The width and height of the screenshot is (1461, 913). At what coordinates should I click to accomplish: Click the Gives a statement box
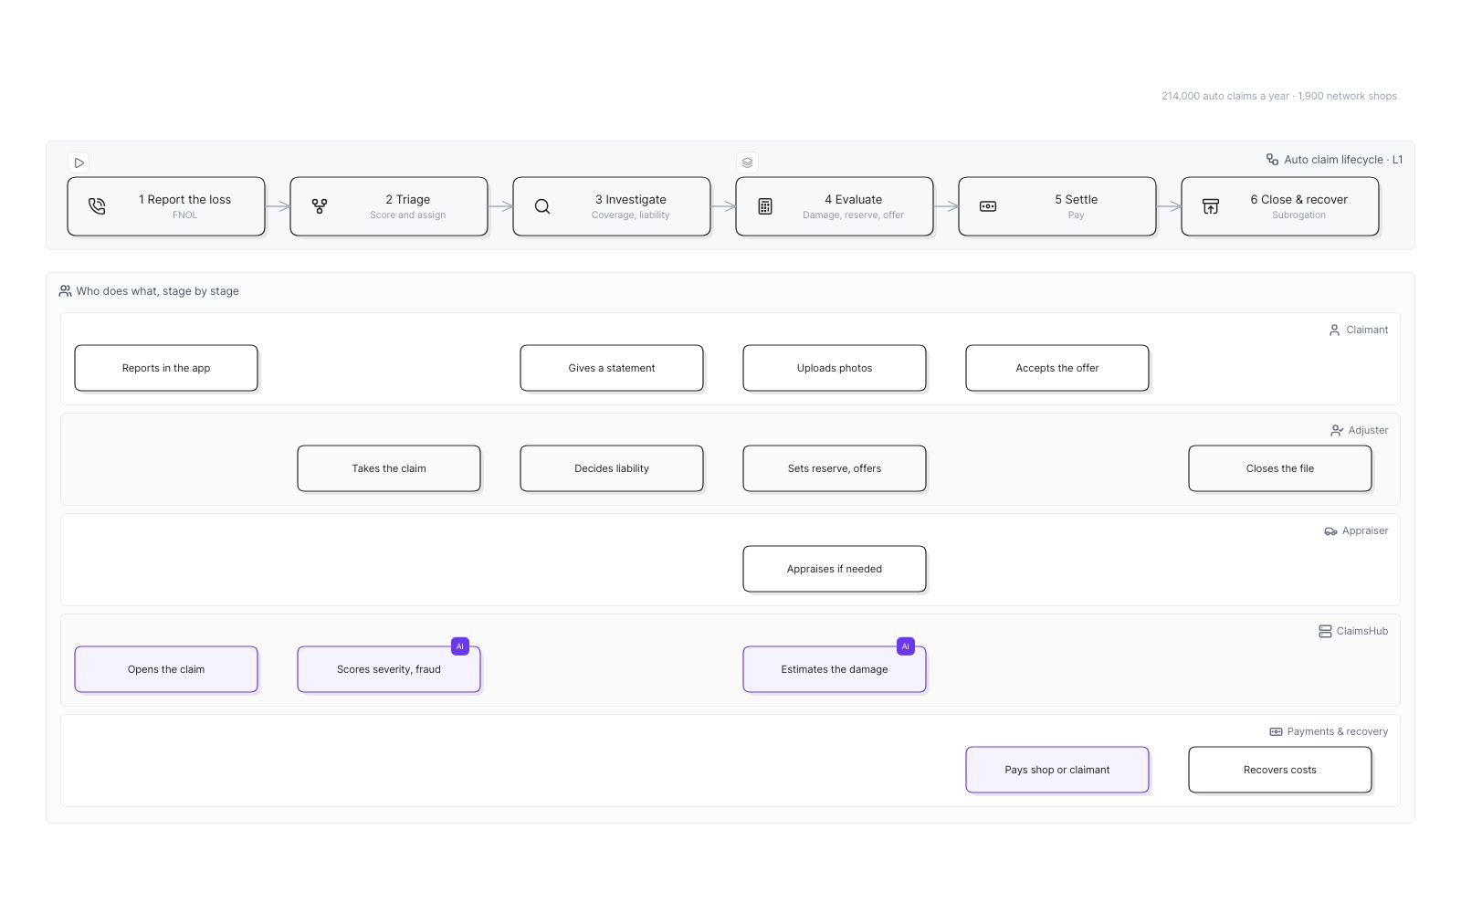(612, 368)
